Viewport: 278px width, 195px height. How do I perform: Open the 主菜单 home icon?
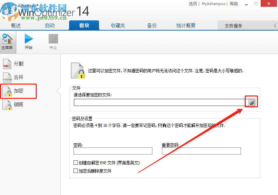coord(7,41)
